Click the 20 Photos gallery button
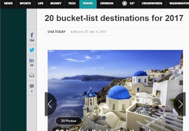This screenshot has height=131, width=189. [x=69, y=121]
